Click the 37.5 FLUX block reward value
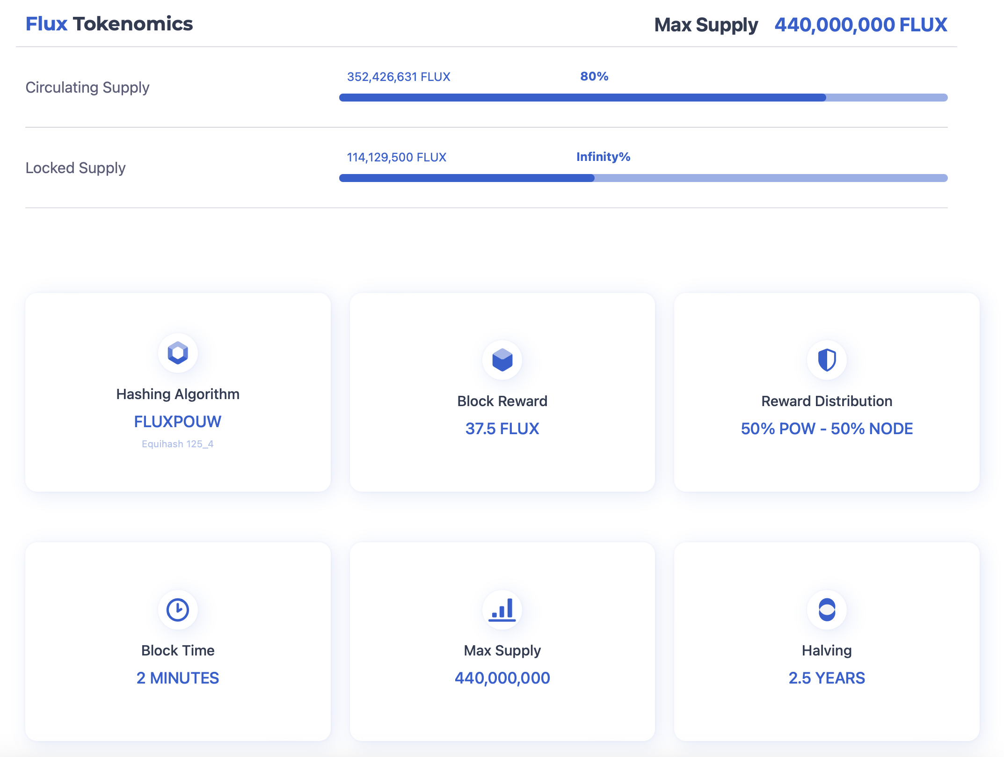Viewport: 1004px width, 757px height. point(502,429)
